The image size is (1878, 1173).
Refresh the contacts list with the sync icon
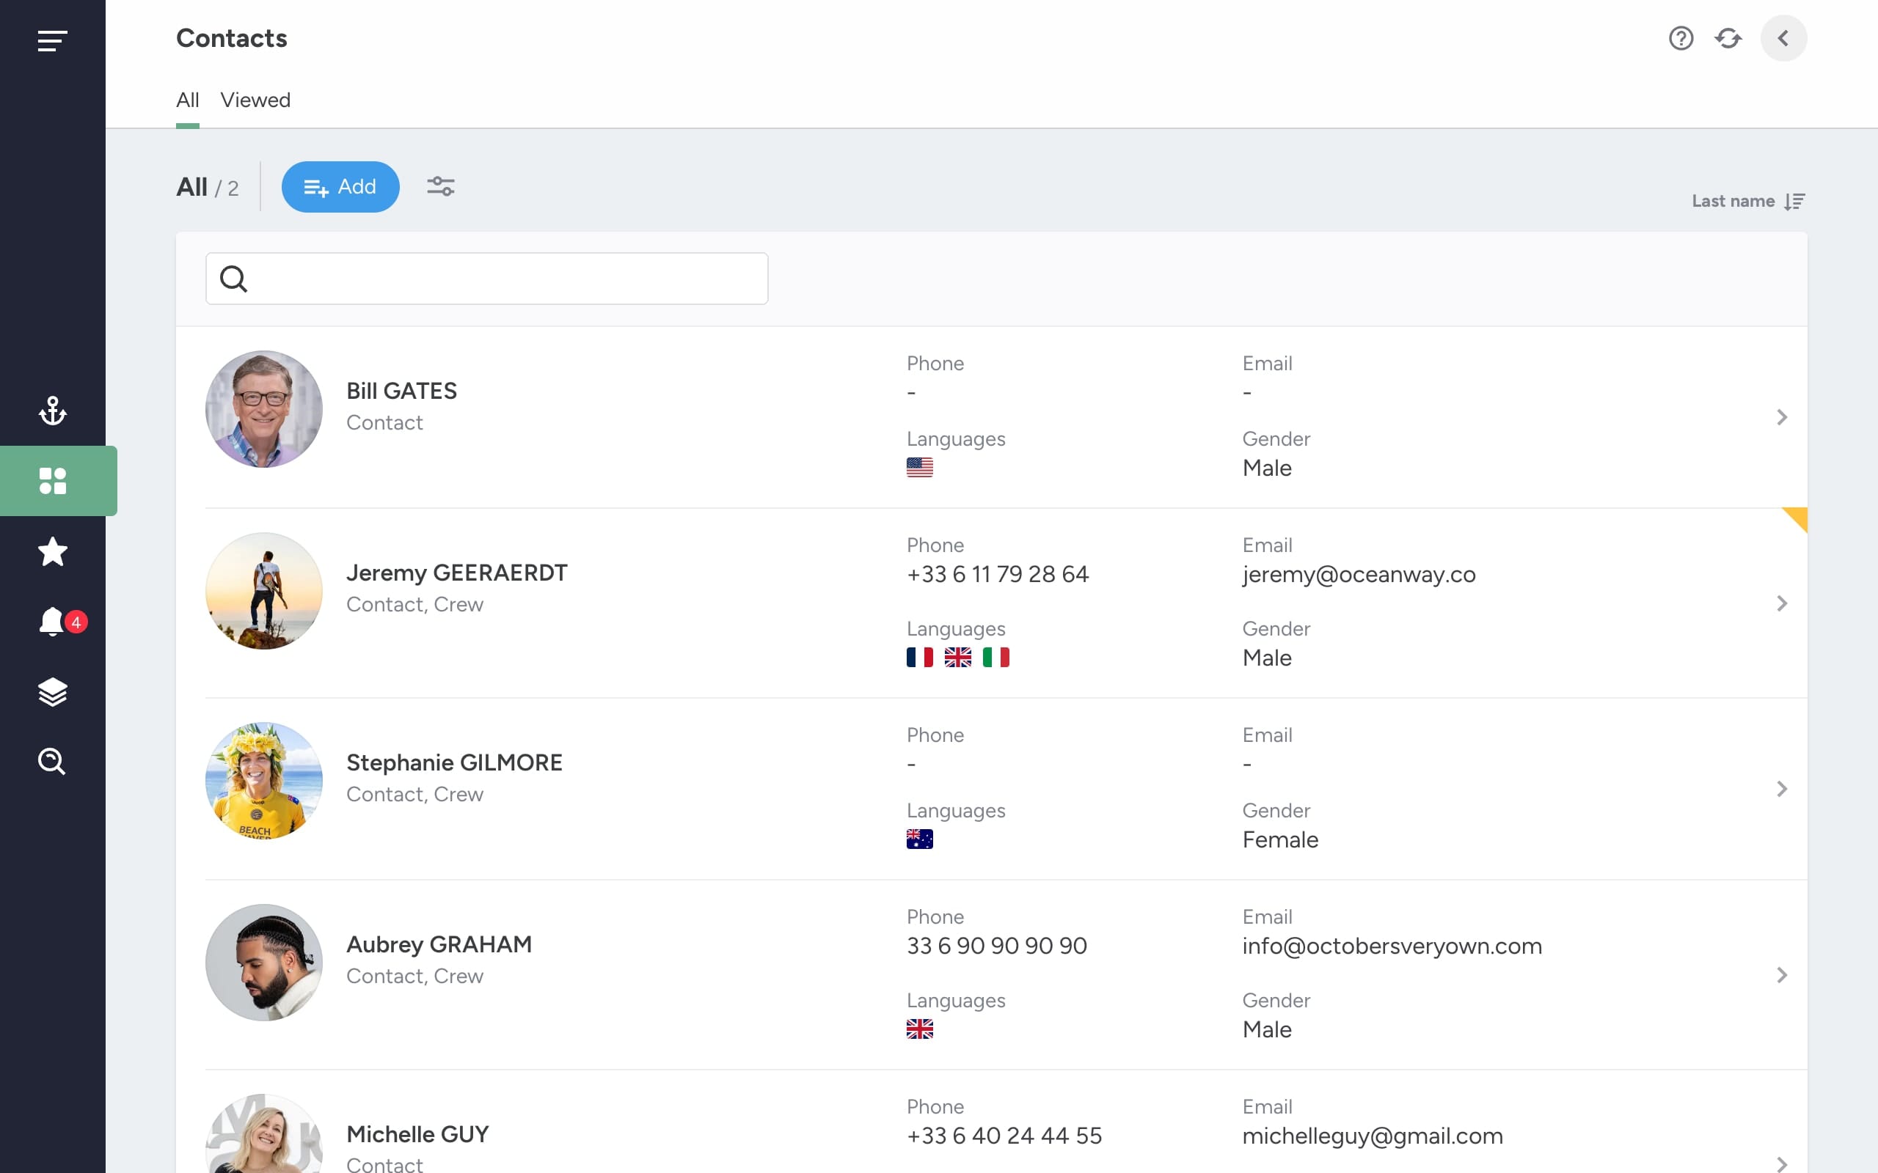pos(1728,38)
